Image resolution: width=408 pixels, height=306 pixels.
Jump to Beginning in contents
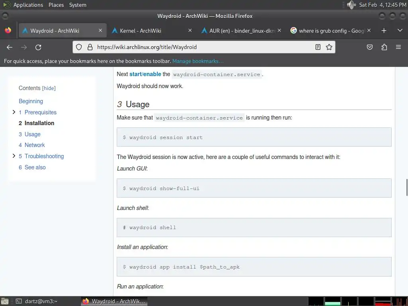pyautogui.click(x=31, y=101)
